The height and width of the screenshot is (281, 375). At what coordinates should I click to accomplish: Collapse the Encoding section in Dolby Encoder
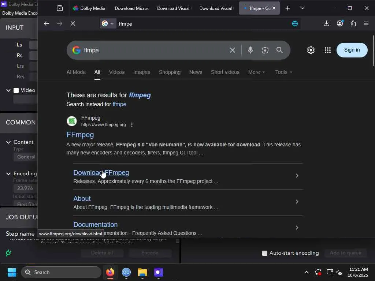click(8, 174)
